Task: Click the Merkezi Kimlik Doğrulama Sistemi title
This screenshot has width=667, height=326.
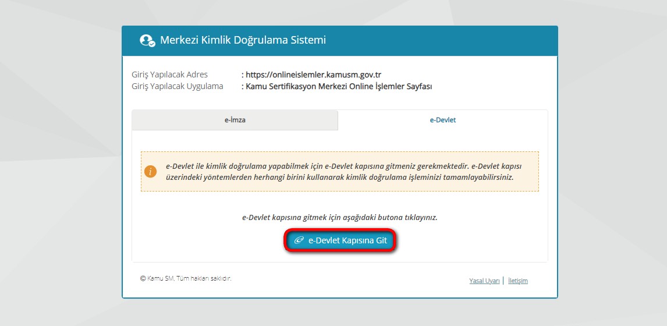Action: coord(243,41)
